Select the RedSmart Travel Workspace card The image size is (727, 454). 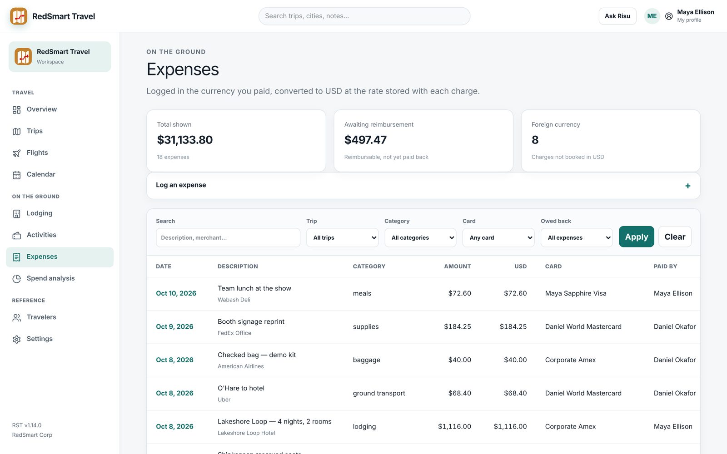point(60,57)
